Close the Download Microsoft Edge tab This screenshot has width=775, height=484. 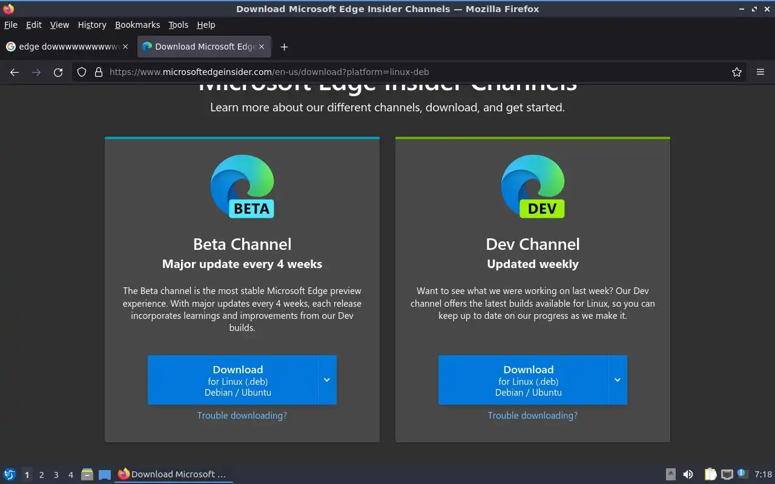262,47
